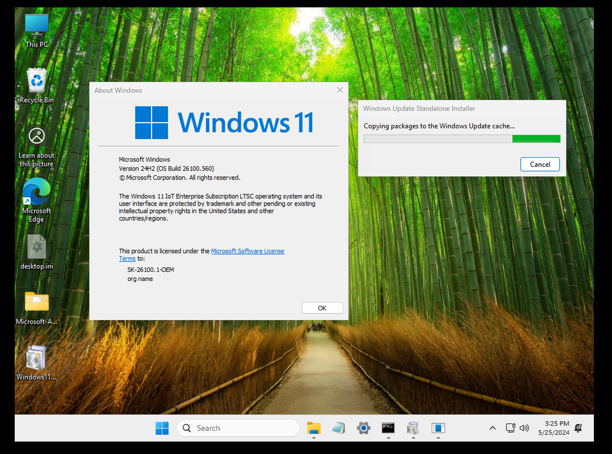Launch Microsoft Edge desktop shortcut

(x=37, y=200)
